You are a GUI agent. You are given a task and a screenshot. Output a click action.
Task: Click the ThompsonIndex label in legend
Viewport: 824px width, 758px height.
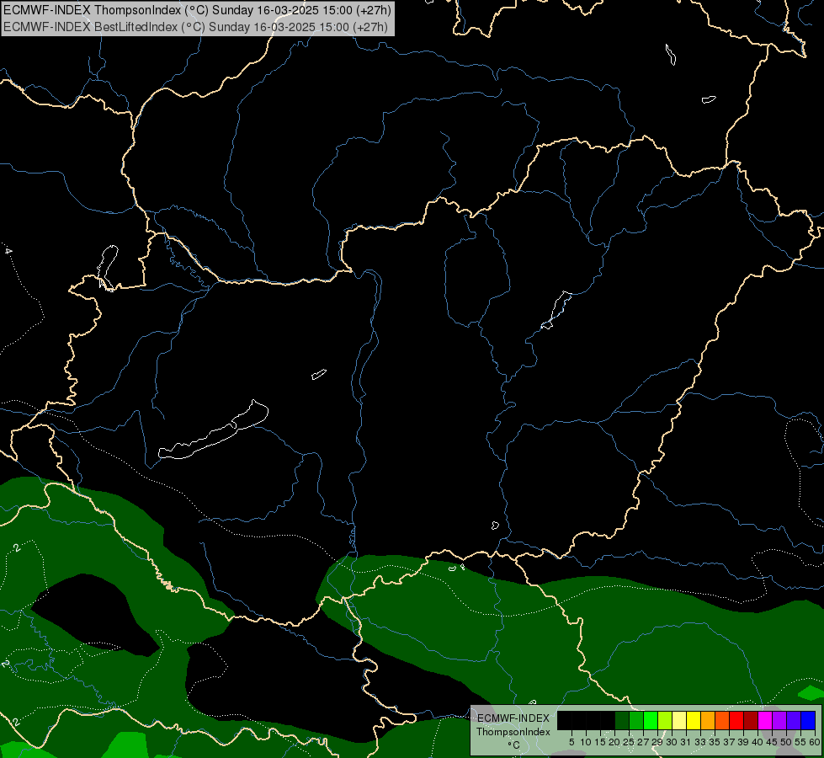pos(513,732)
